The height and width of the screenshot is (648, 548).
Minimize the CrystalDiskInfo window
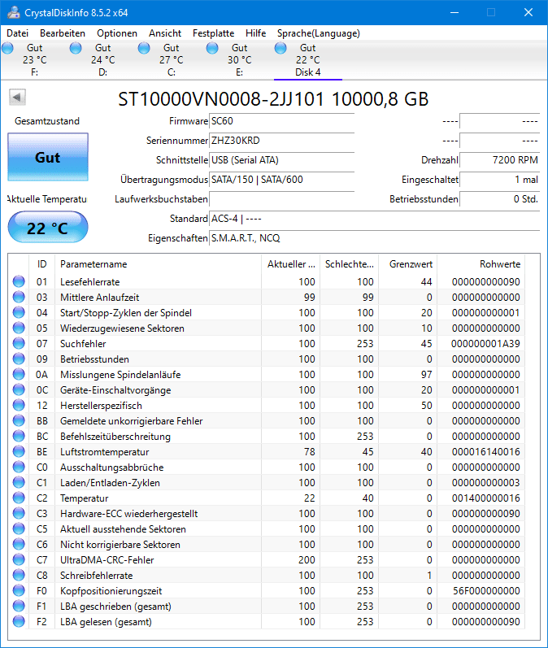pyautogui.click(x=454, y=12)
